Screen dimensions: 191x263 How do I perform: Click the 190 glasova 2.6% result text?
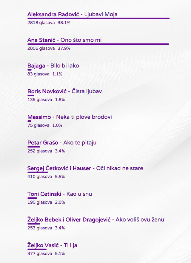[46, 202]
